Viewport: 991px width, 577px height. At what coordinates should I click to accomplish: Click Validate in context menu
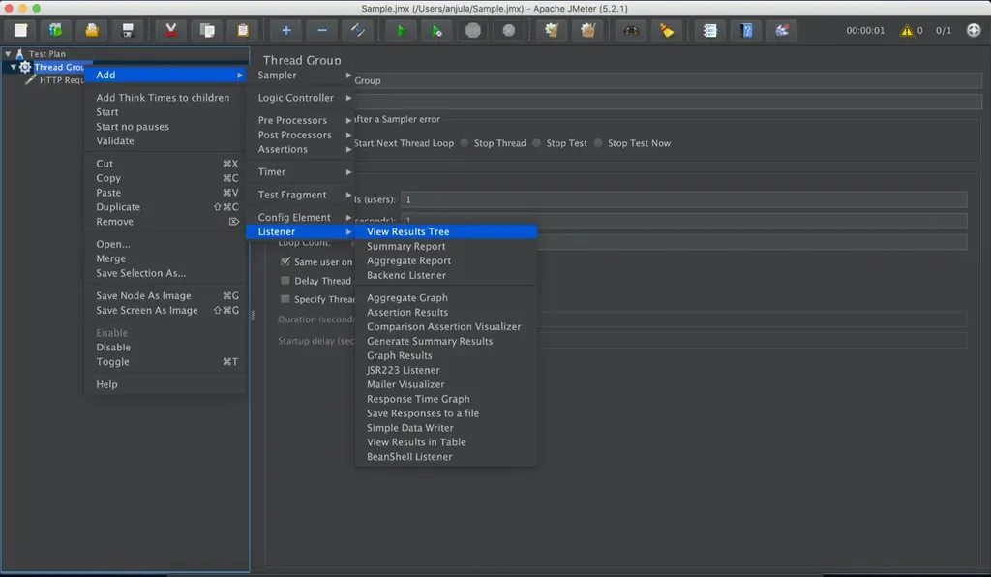[165, 141]
